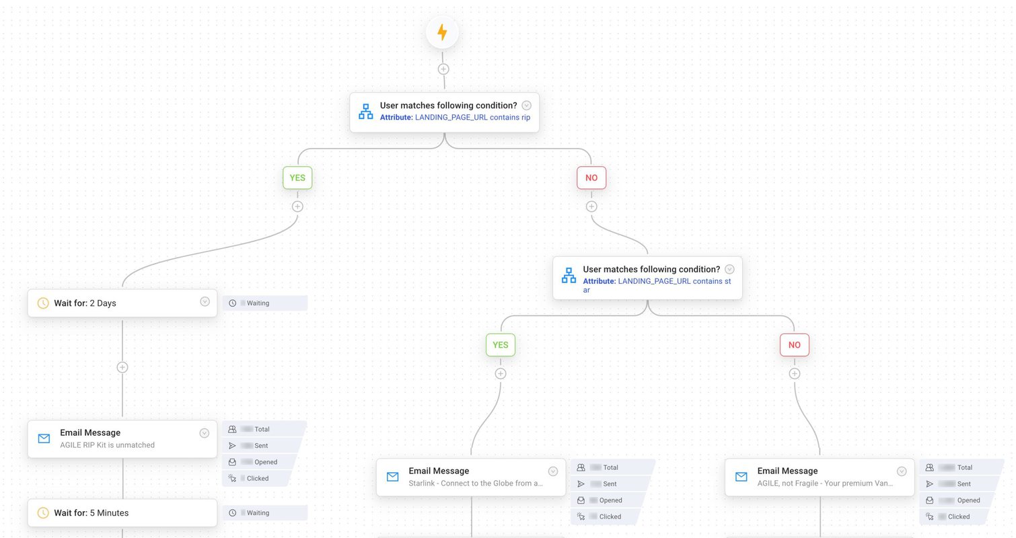The width and height of the screenshot is (1016, 538).
Task: Add a step under the second YES branch
Action: tap(500, 374)
